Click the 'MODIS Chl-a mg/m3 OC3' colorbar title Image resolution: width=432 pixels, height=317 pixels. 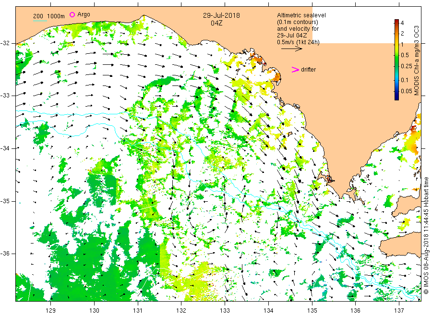coord(417,61)
